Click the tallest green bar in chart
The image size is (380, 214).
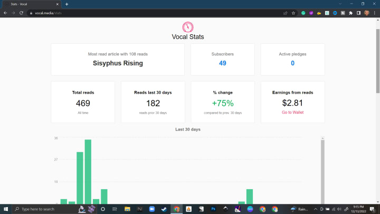[88, 172]
